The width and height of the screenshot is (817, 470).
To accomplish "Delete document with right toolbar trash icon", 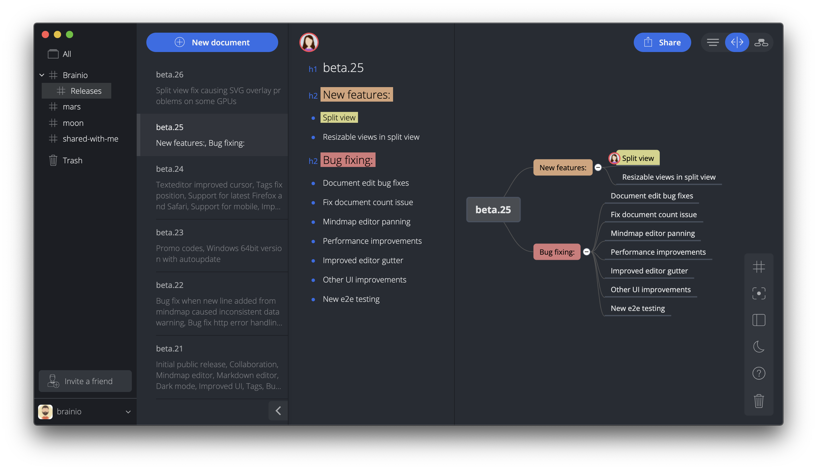I will click(759, 401).
